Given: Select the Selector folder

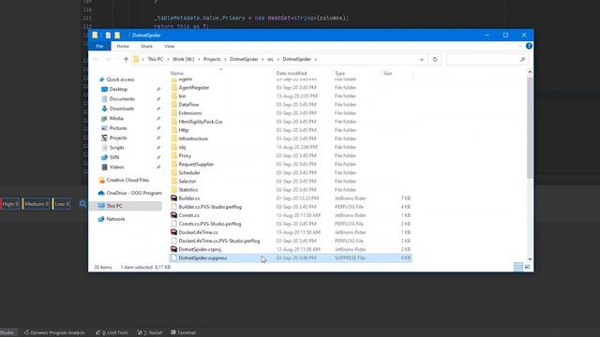Looking at the screenshot, I should tap(187, 181).
